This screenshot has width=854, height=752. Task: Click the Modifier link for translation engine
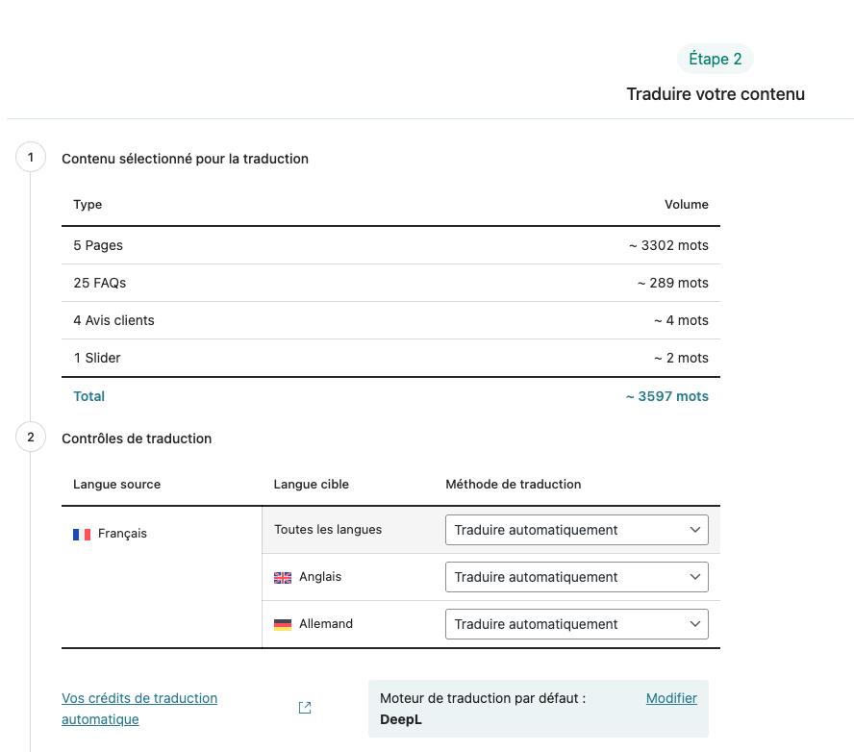(671, 698)
